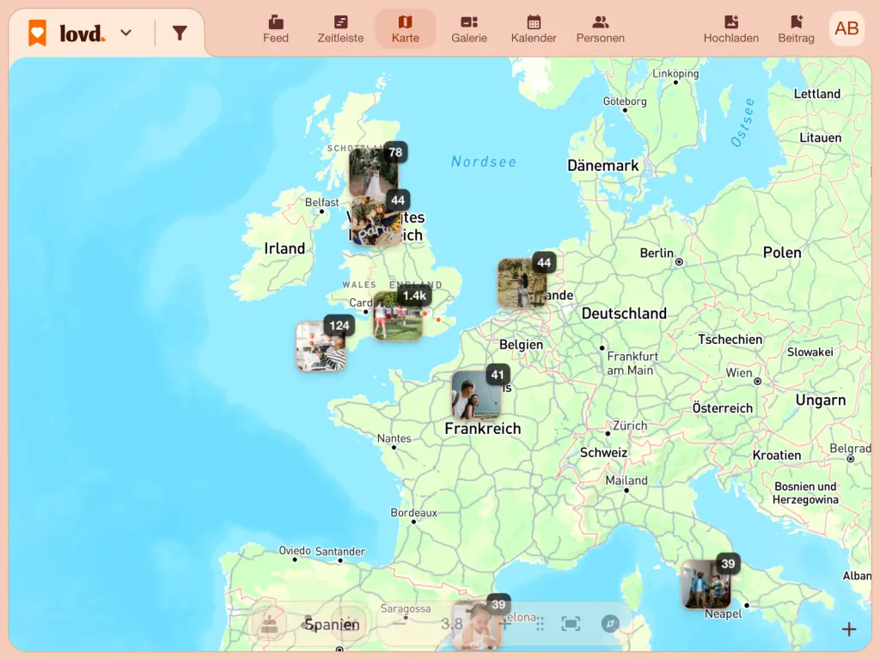
Task: Click the Slowakei map label
Action: click(x=810, y=351)
